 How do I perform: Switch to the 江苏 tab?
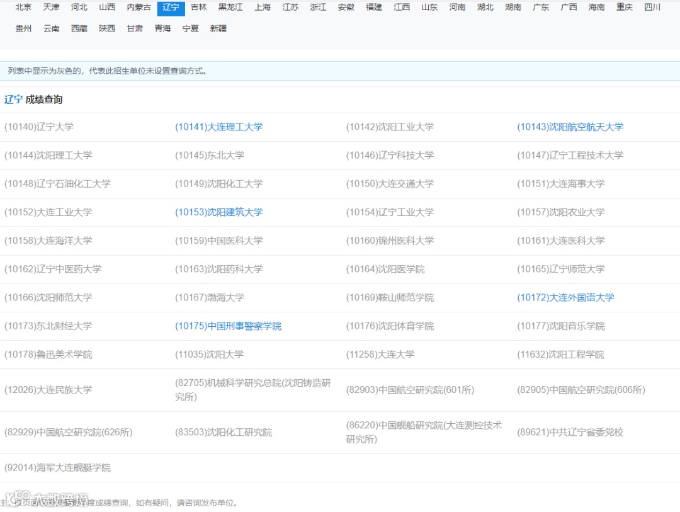click(290, 8)
